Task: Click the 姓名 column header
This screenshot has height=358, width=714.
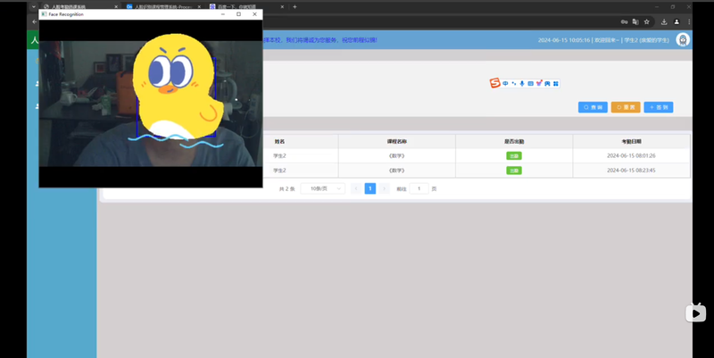Action: pos(279,142)
